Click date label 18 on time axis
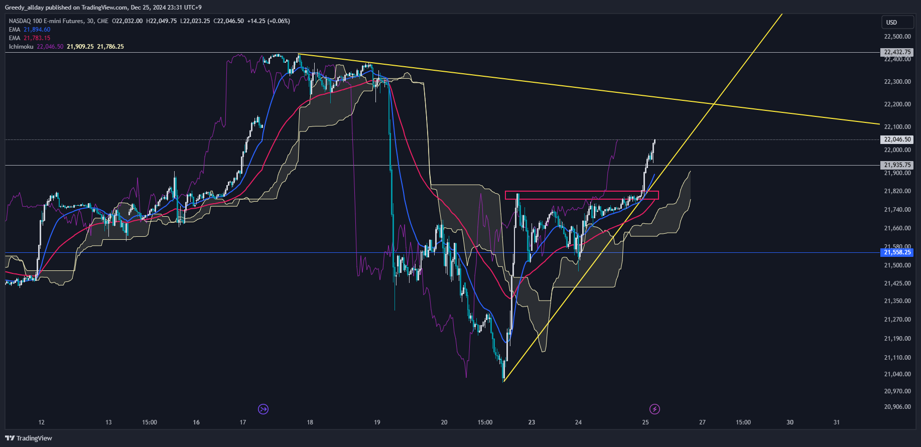The image size is (921, 447). [x=310, y=422]
